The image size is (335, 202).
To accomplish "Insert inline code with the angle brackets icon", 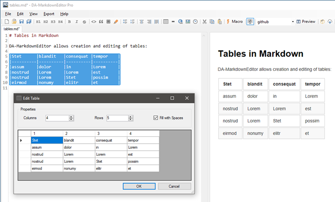I will (94, 22).
